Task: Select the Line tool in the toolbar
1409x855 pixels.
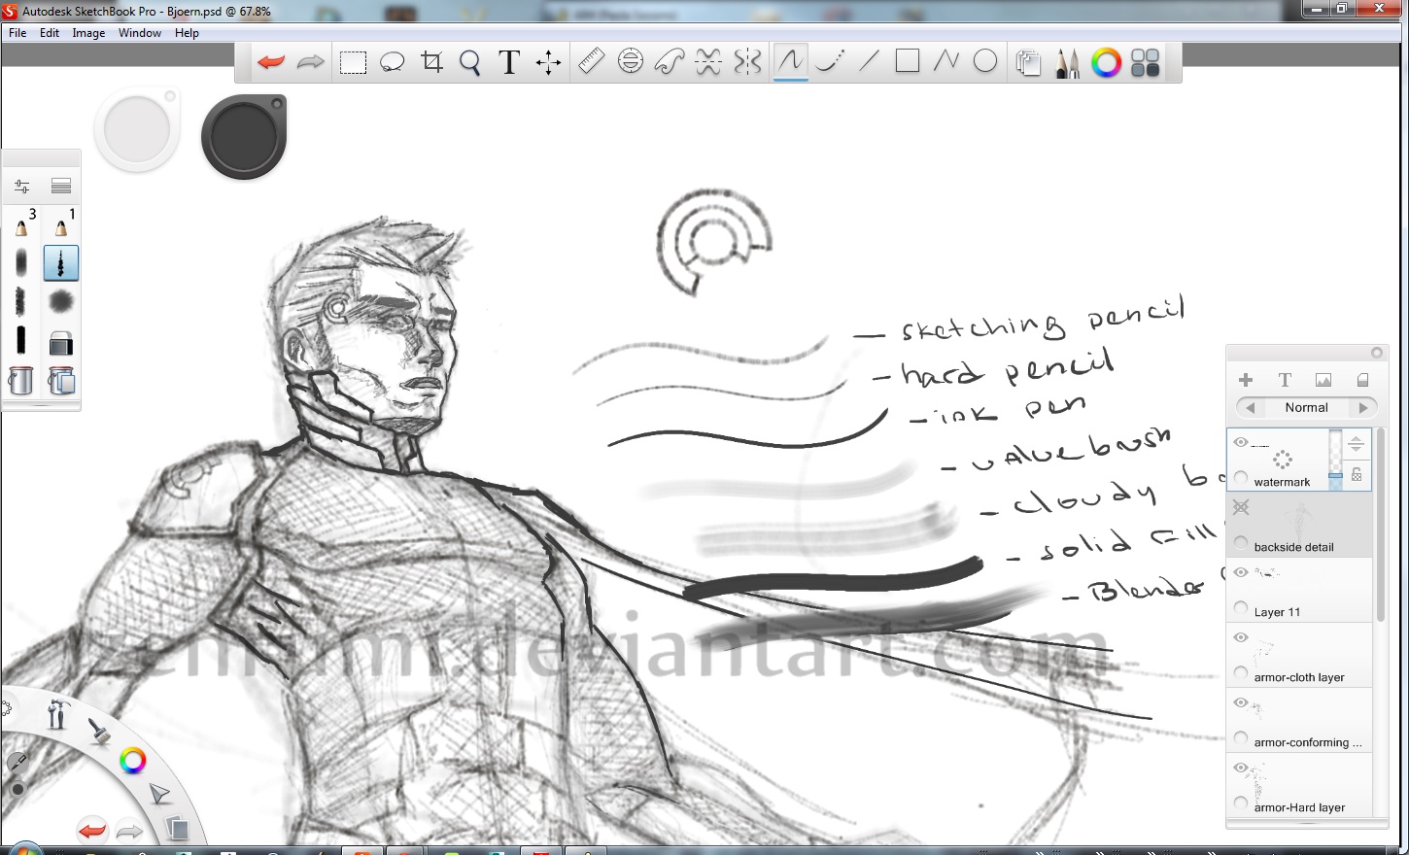Action: [868, 61]
